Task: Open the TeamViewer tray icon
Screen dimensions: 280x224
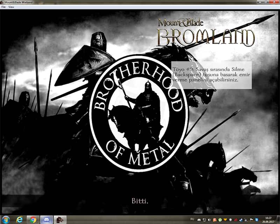Action: click(x=257, y=219)
